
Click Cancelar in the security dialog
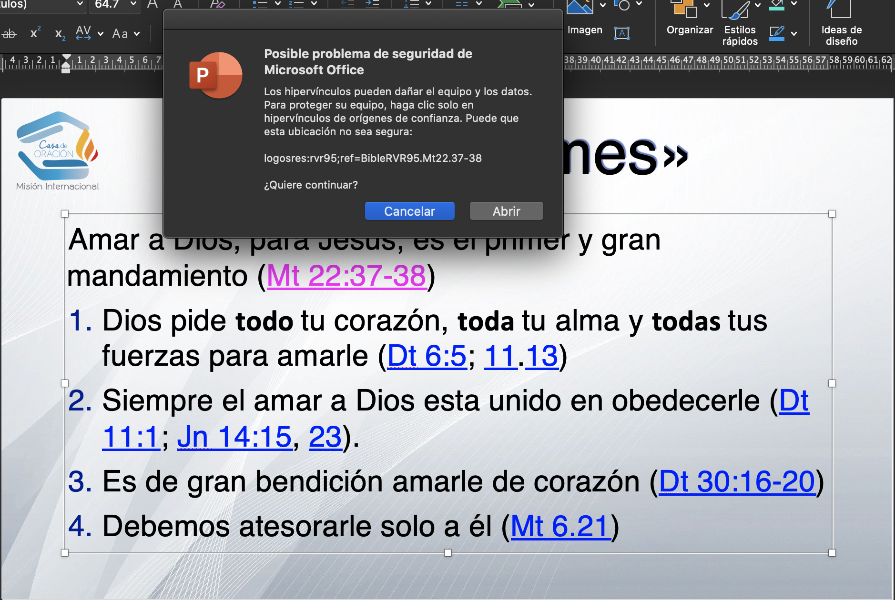(410, 211)
